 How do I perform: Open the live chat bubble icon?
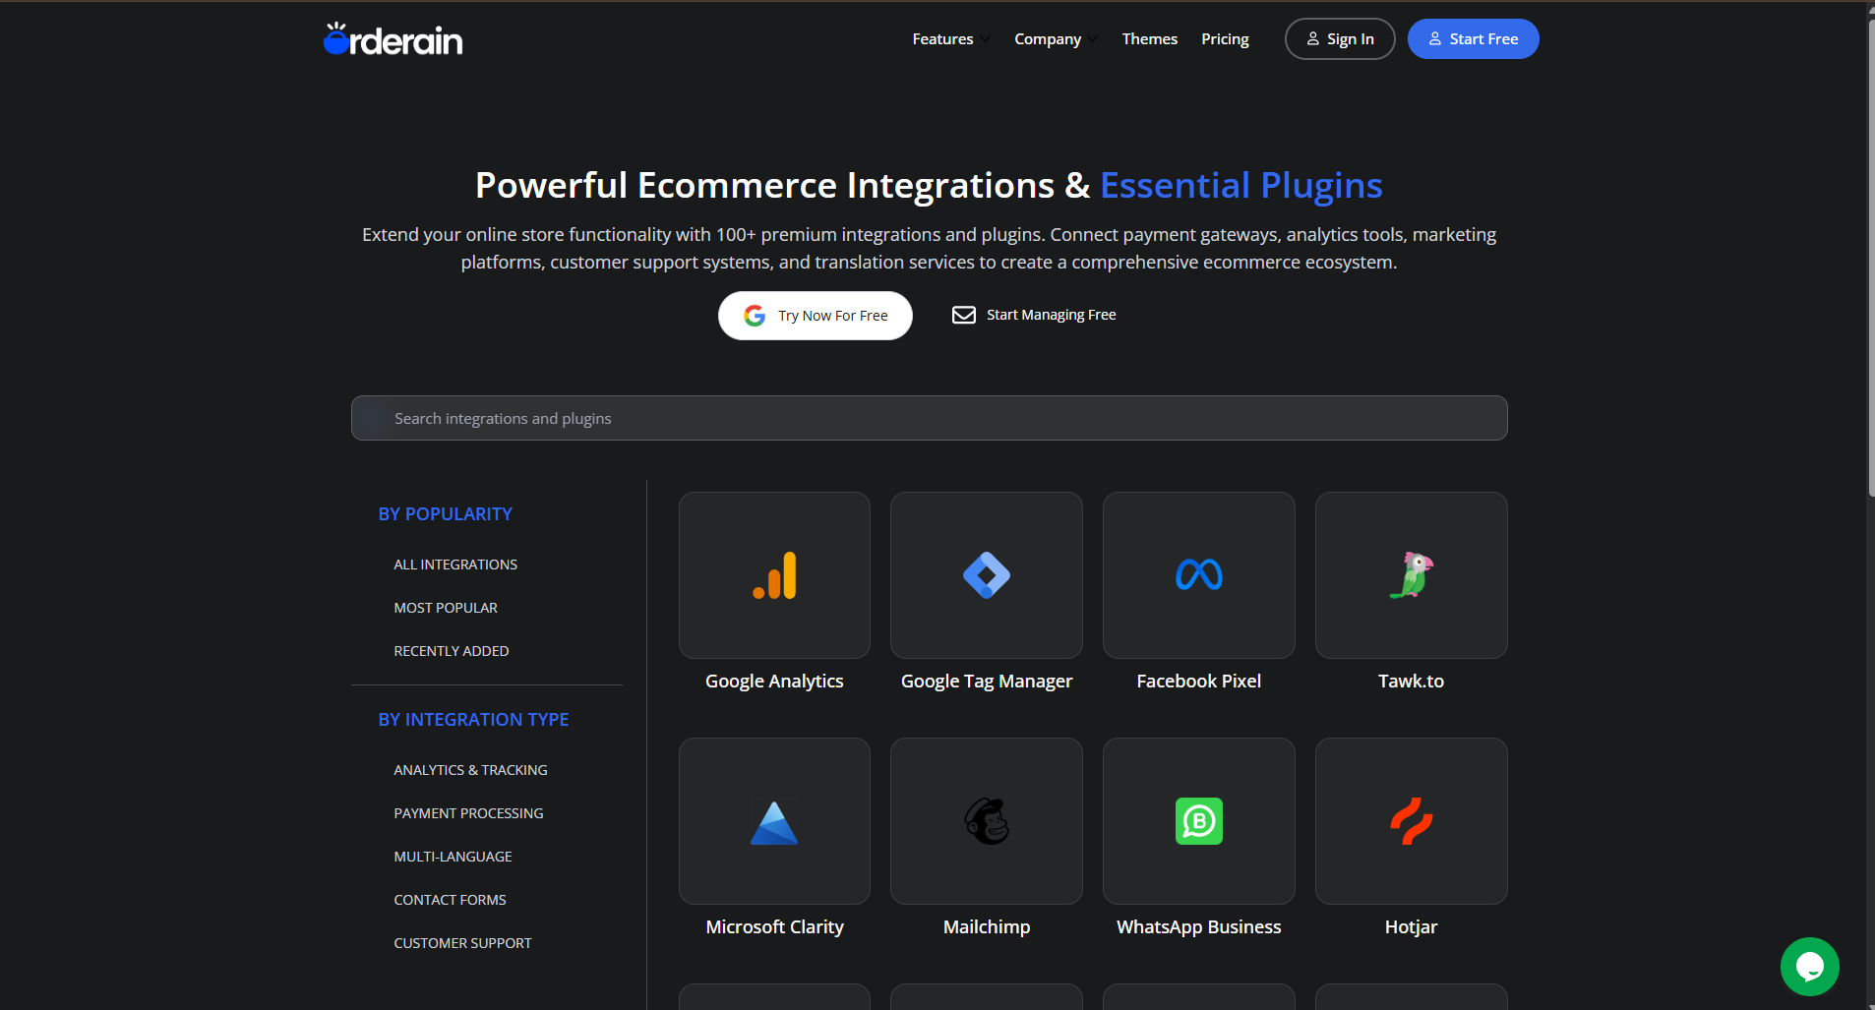pyautogui.click(x=1810, y=967)
